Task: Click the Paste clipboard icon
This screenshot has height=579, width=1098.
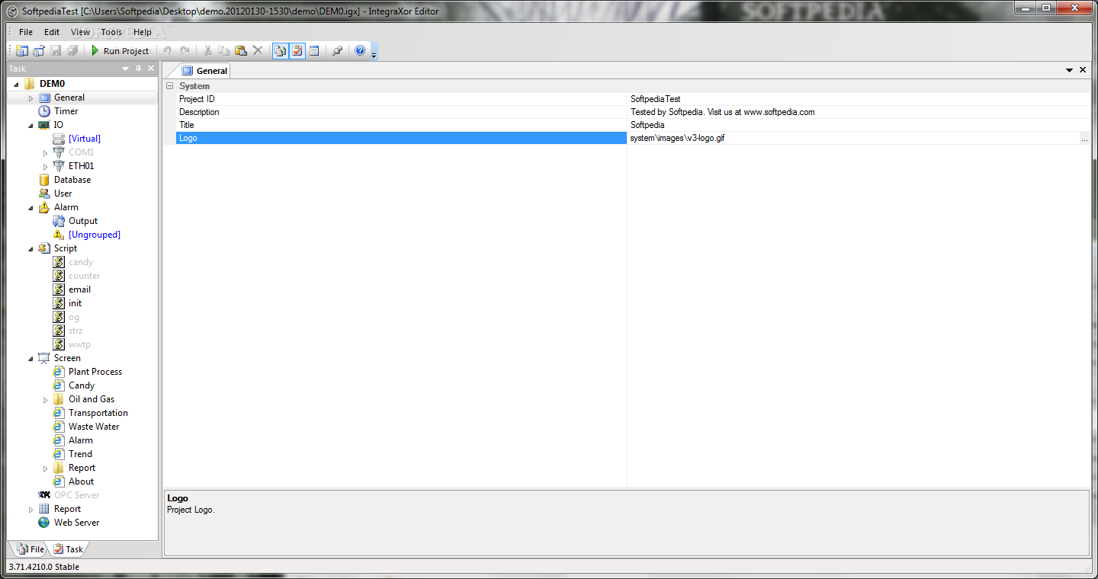Action: (x=240, y=51)
